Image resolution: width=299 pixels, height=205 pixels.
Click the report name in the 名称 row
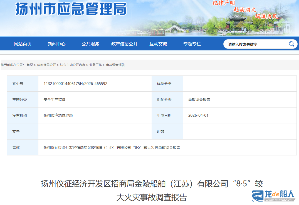(112, 147)
